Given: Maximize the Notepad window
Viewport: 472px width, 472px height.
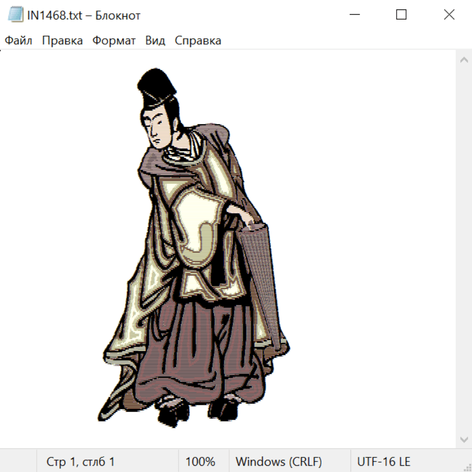Looking at the screenshot, I should point(401,15).
